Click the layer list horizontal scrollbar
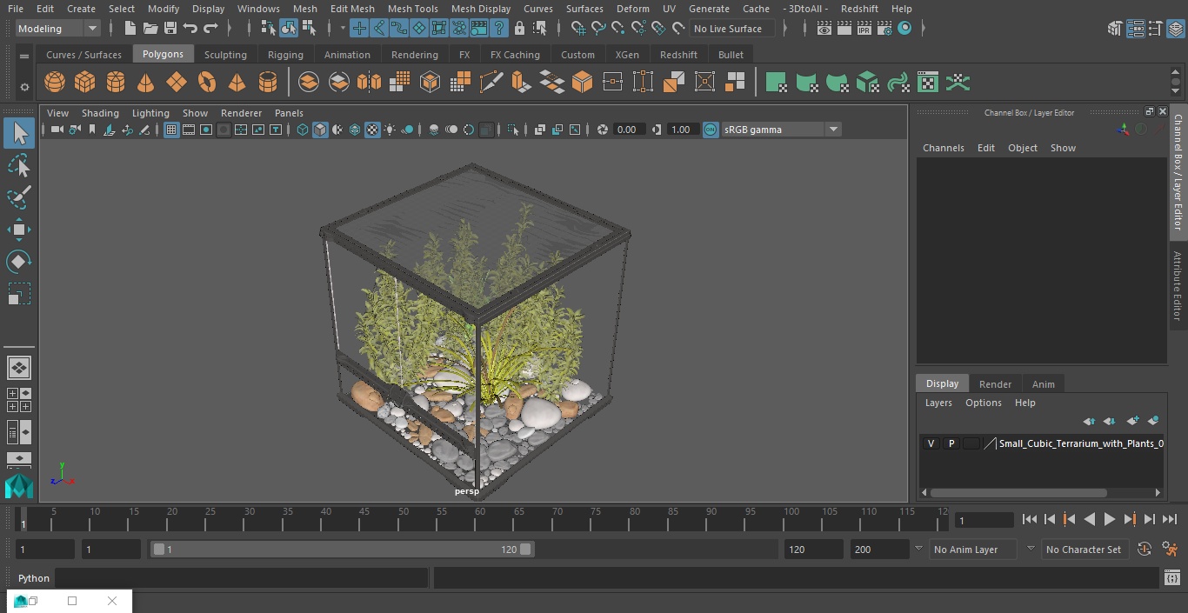Viewport: 1188px width, 613px height. (1018, 493)
